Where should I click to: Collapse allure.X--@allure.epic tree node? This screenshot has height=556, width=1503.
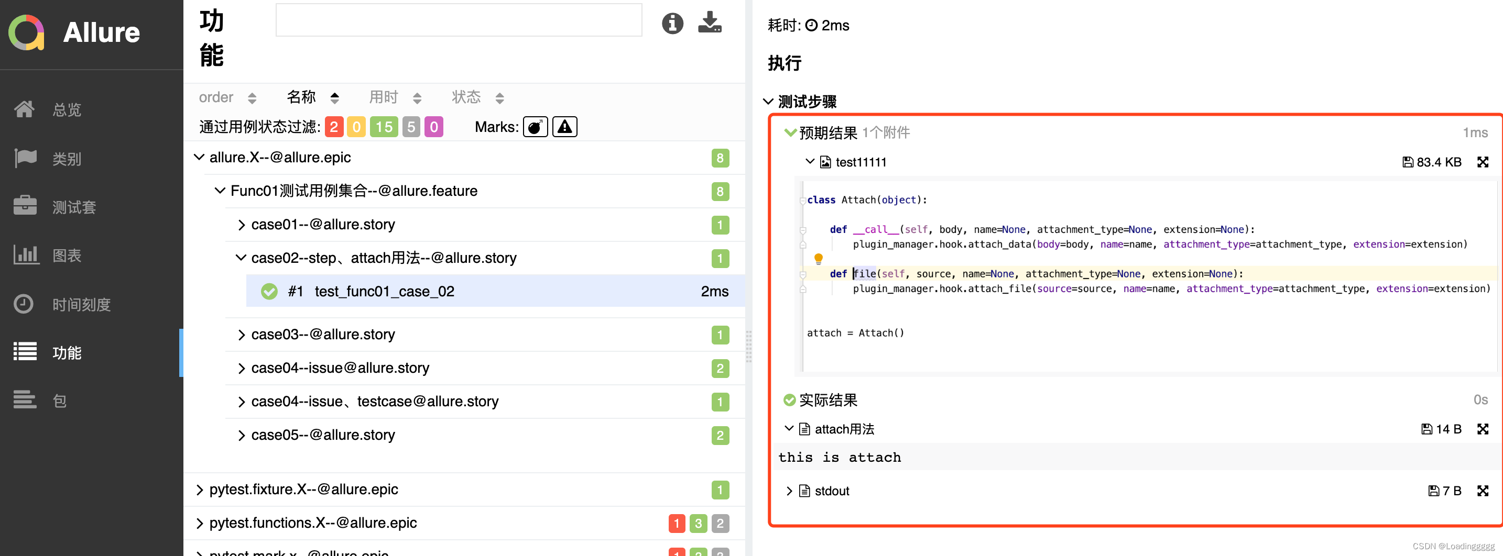(199, 157)
